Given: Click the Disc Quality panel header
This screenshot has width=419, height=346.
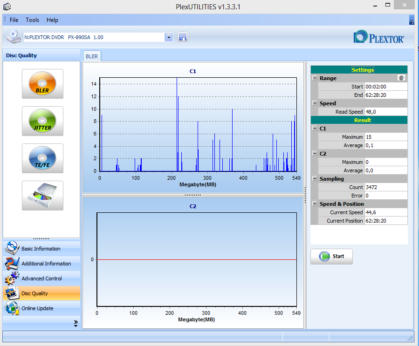Looking at the screenshot, I should click(x=41, y=55).
